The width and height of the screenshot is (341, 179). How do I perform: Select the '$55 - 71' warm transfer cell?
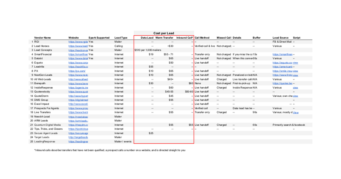169,54
